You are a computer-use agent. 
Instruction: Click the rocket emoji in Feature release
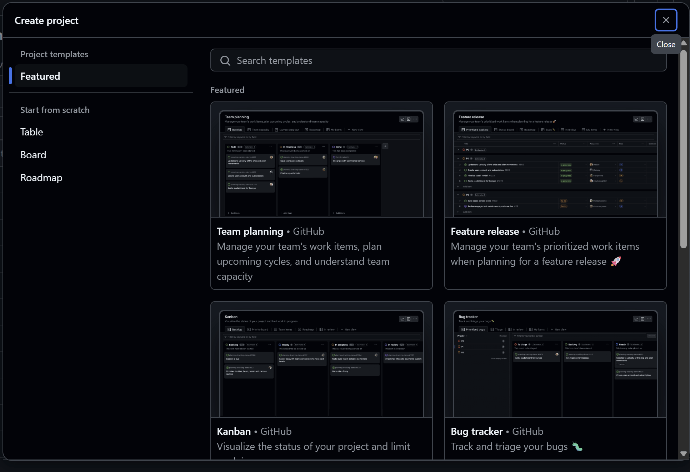[616, 261]
